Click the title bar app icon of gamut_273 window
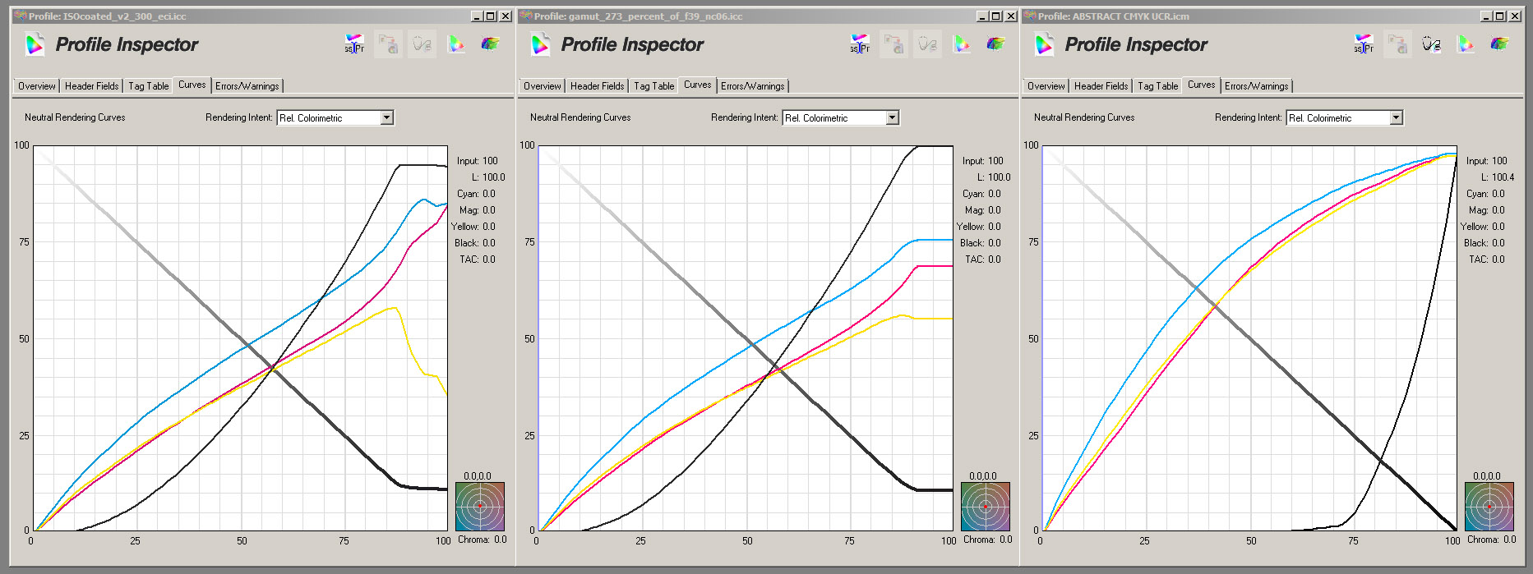 pos(526,16)
